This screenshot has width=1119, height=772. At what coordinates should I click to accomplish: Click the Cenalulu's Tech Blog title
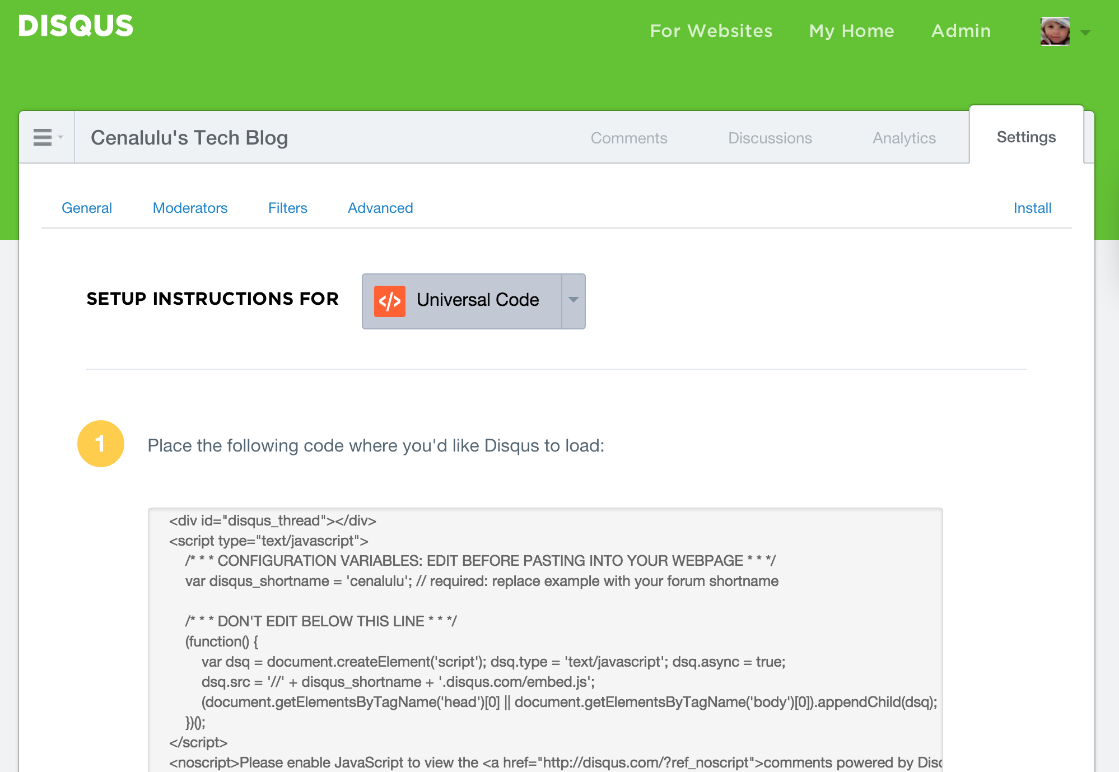[x=189, y=138]
